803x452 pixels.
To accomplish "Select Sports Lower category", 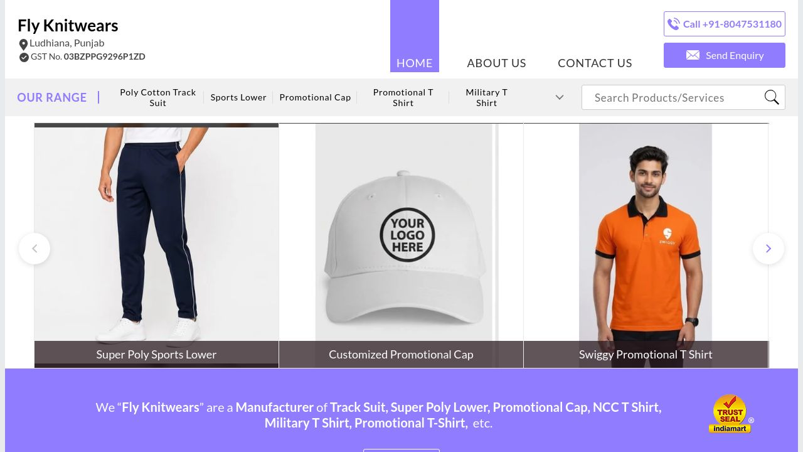I will coord(238,97).
